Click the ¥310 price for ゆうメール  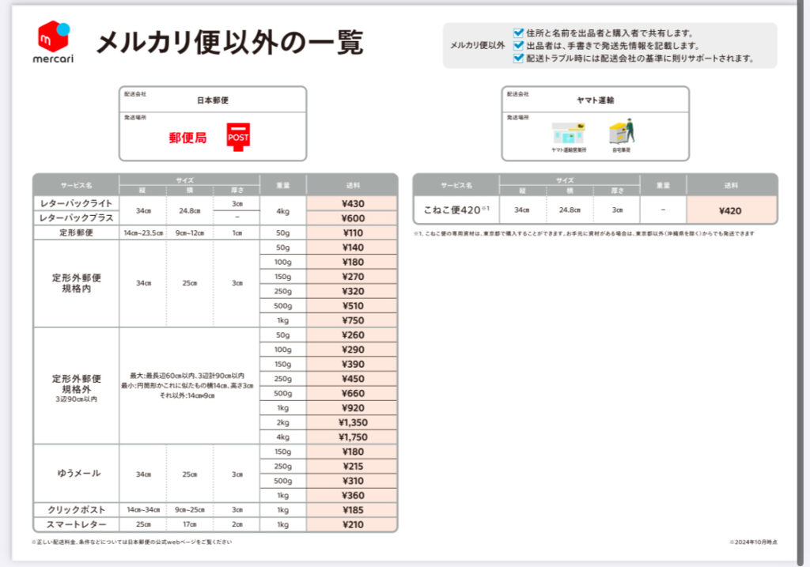pos(353,481)
